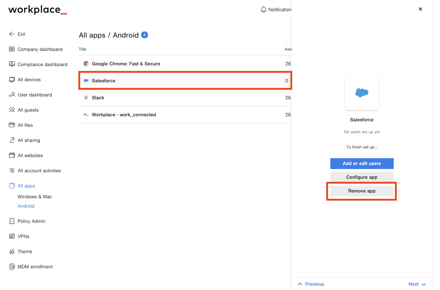The height and width of the screenshot is (290, 440).
Task: Click the Previous up-chevron arrow
Action: [x=300, y=284]
